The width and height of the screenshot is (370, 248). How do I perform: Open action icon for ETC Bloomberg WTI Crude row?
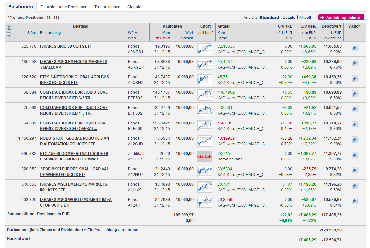point(354,156)
